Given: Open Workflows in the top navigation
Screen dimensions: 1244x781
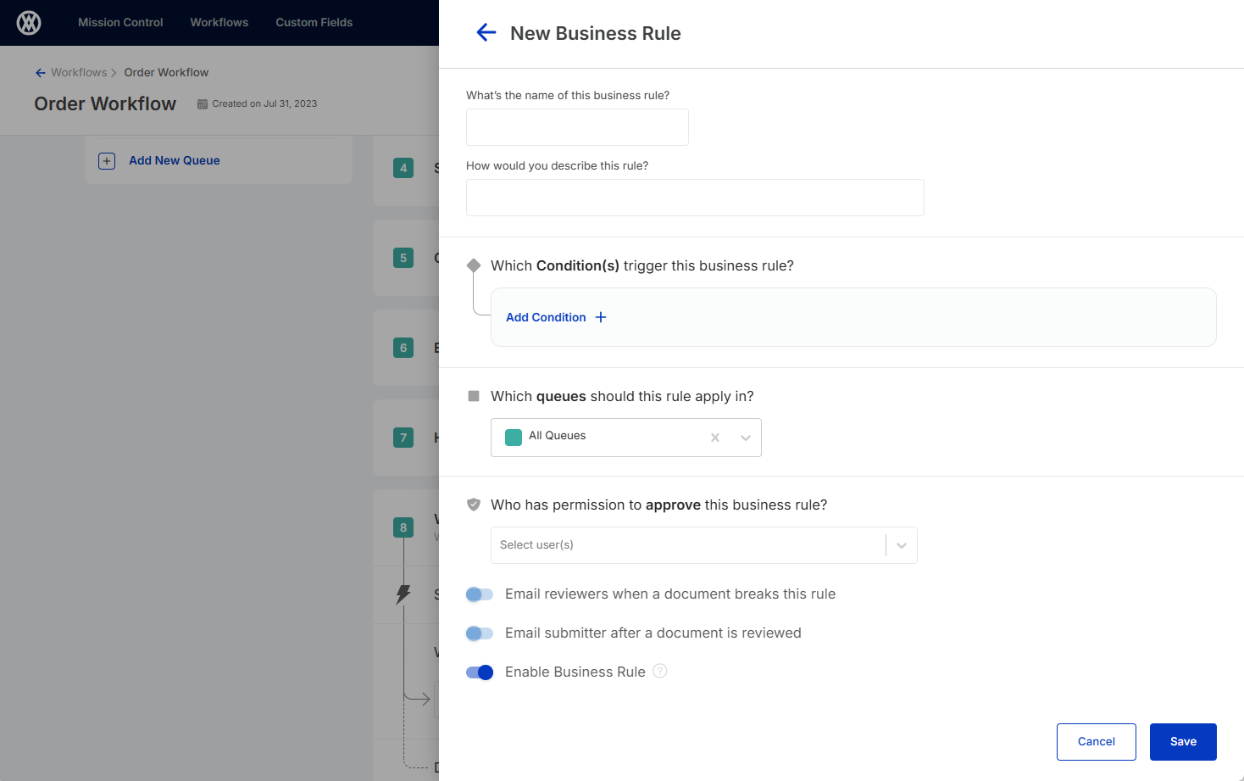Looking at the screenshot, I should coord(219,23).
